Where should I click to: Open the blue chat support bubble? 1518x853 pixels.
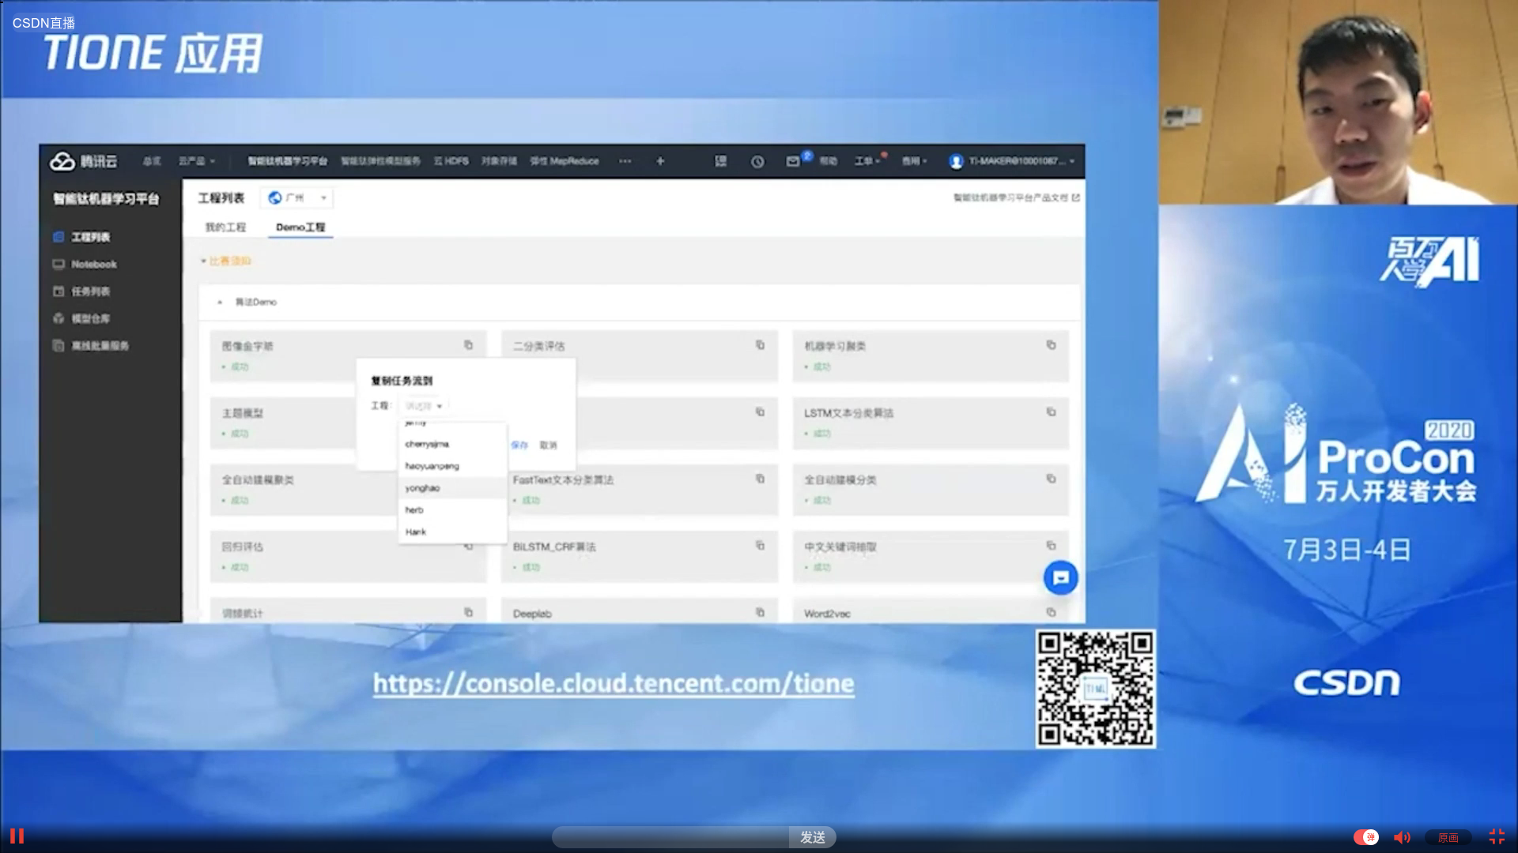tap(1060, 578)
